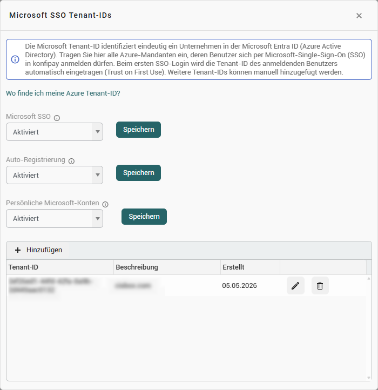
Task: Click the table scrollbar up arrow
Action: [369, 279]
